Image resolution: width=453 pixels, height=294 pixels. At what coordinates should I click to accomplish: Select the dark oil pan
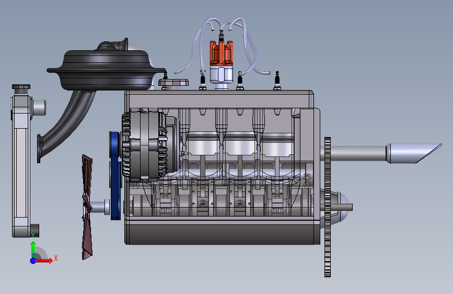tap(221, 234)
